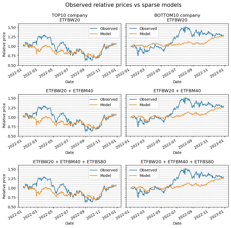The height and width of the screenshot is (228, 231).
Task: Click orange line swatch in BOTTOM10 company legend
Action: (x=133, y=34)
